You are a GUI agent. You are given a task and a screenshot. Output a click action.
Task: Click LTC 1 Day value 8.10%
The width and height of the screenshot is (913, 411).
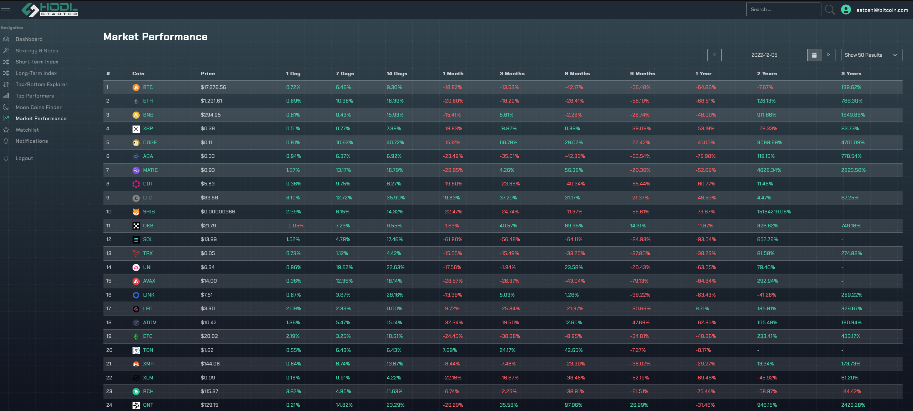(x=293, y=198)
